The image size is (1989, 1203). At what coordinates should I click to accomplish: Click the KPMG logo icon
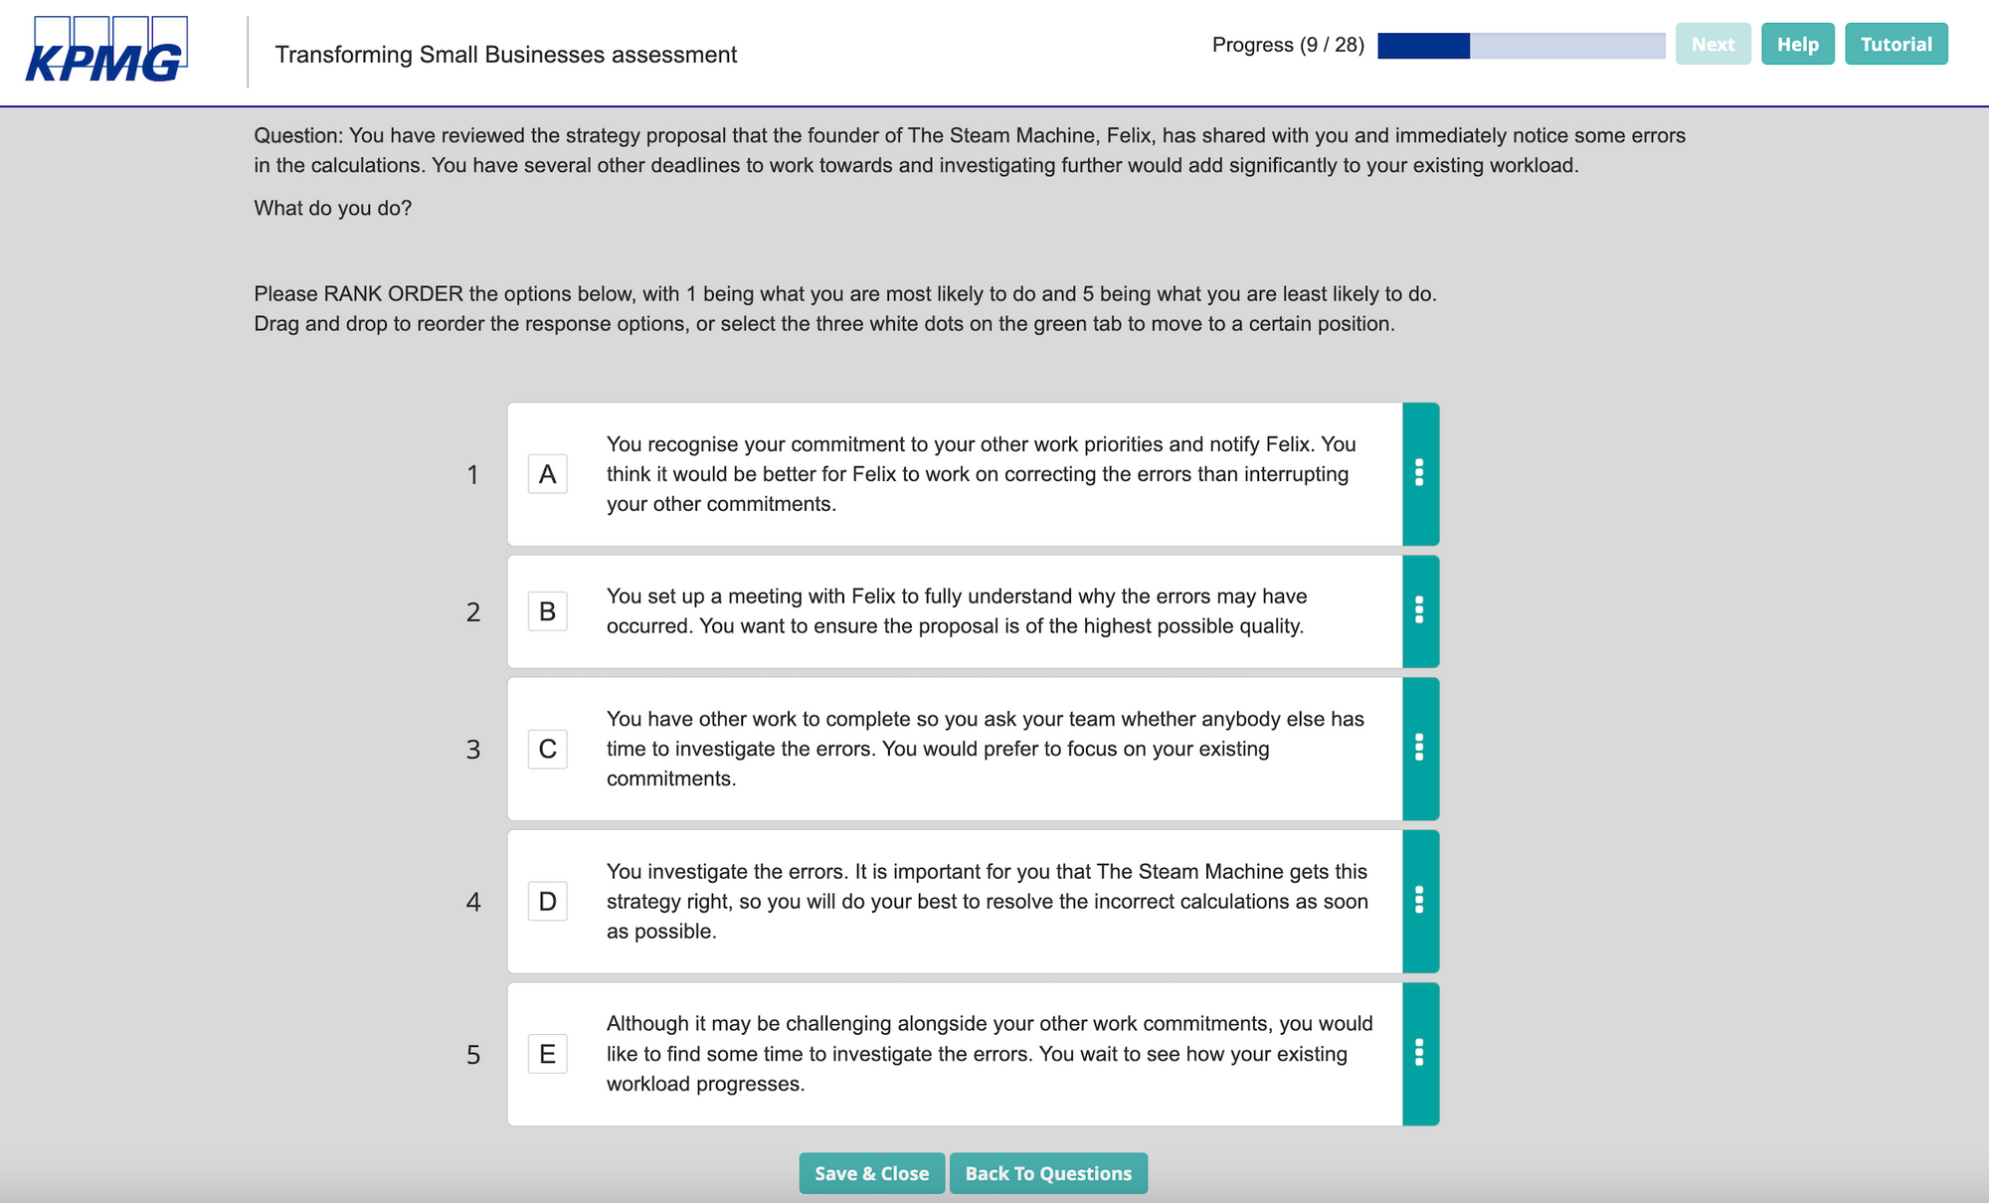[x=106, y=54]
